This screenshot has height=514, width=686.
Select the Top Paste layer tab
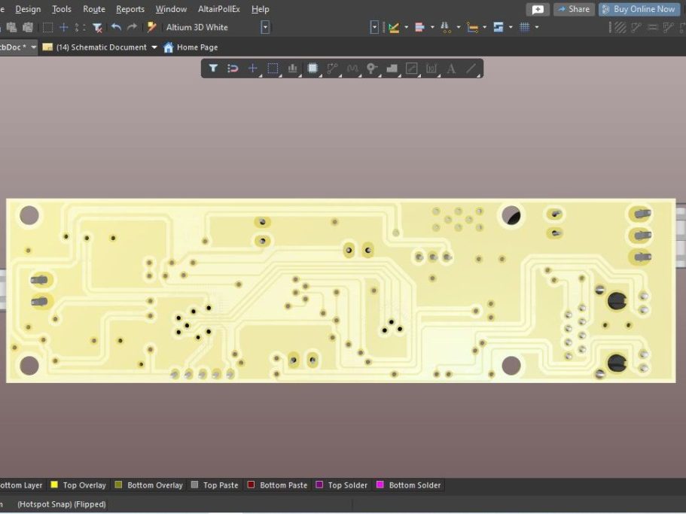pyautogui.click(x=215, y=485)
